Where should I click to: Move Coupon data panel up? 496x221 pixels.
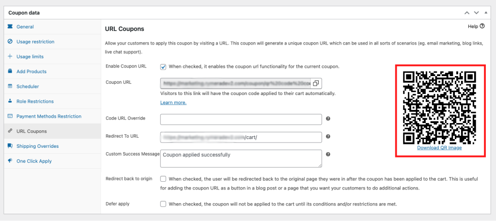[x=467, y=13]
